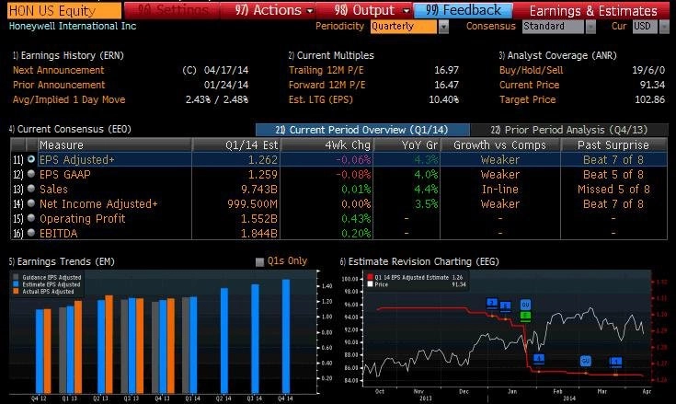
Task: Click the YoY Gr column header
Action: (407, 144)
